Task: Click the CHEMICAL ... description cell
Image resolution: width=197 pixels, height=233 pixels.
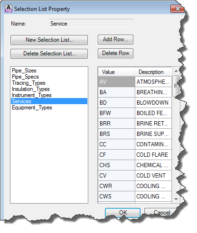Action: pyautogui.click(x=153, y=165)
